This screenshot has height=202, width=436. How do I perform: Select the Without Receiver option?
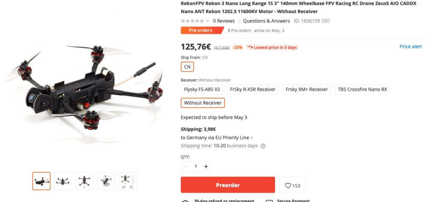[203, 103]
